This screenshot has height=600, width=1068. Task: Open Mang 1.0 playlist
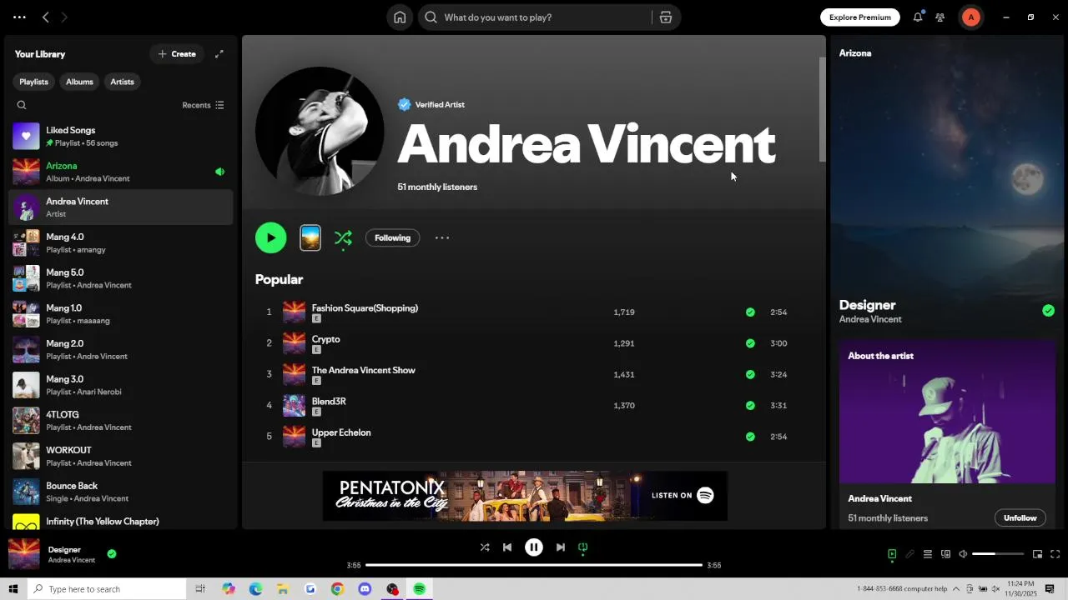click(120, 314)
